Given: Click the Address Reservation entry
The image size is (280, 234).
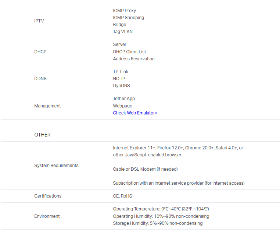Looking at the screenshot, I should [134, 59].
